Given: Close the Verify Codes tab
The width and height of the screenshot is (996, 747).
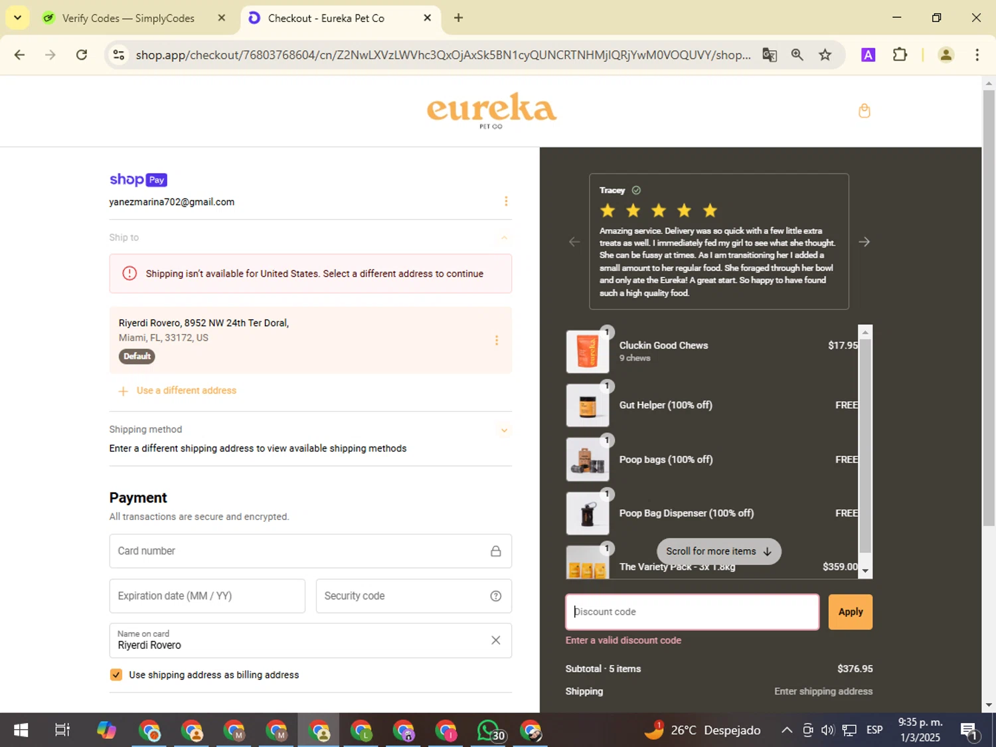Looking at the screenshot, I should coord(222,18).
